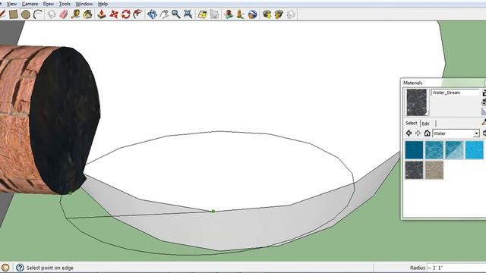Image resolution: width=486 pixels, height=273 pixels.
Task: Click the Water_Stream material name field
Action: (455, 93)
